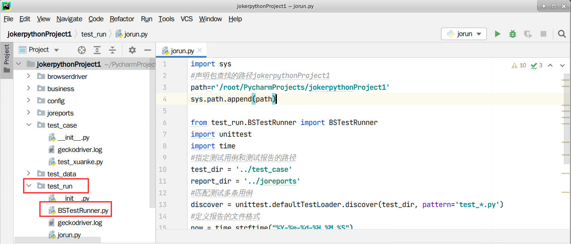The width and height of the screenshot is (571, 244).
Task: Open the Project view selector dropdown
Action: [x=39, y=50]
